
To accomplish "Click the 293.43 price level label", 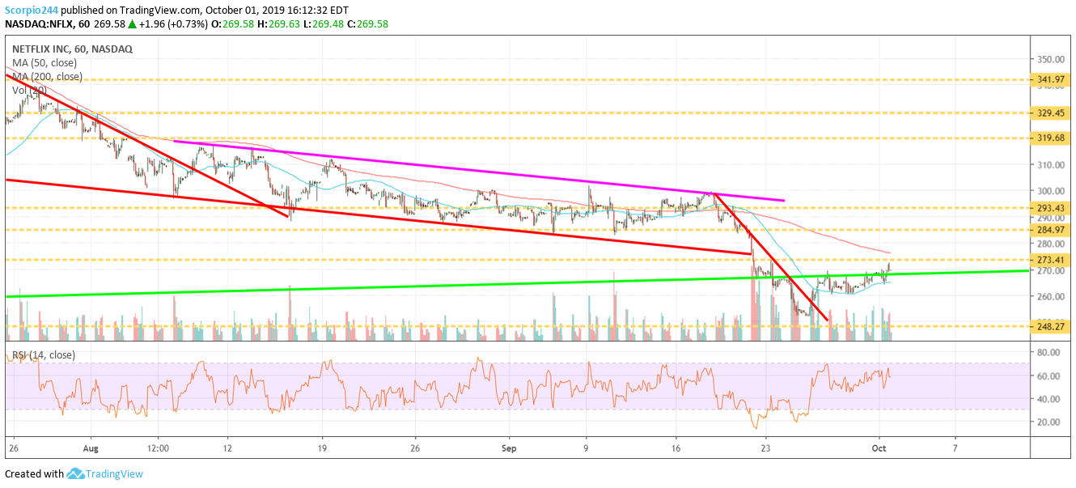I will [x=1051, y=208].
